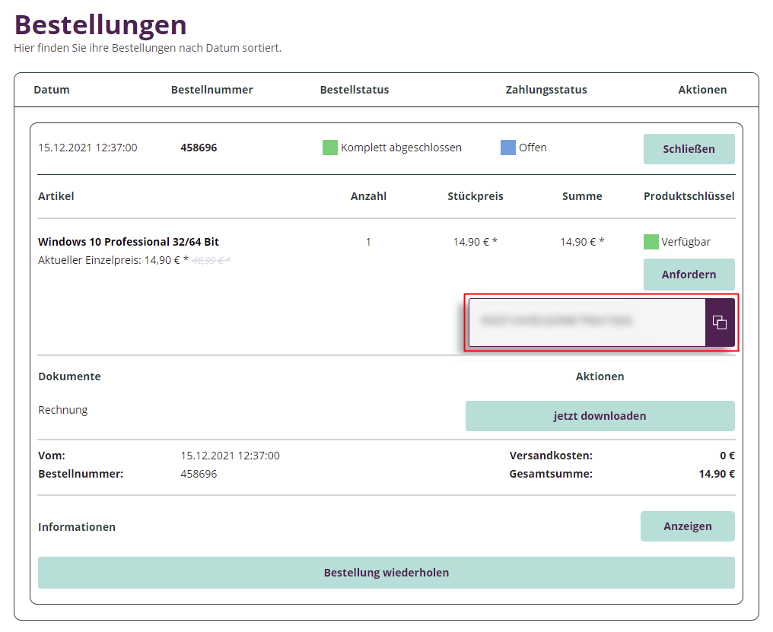Click the struck-through old price 48,99 €
Screen dimensions: 773x632
211,261
